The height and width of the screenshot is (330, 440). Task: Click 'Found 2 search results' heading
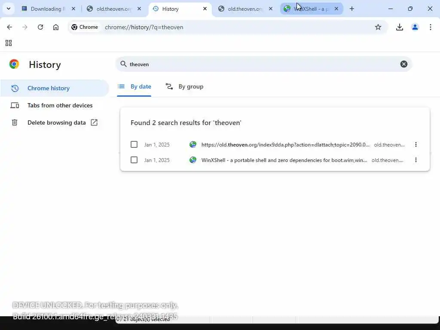(x=186, y=122)
